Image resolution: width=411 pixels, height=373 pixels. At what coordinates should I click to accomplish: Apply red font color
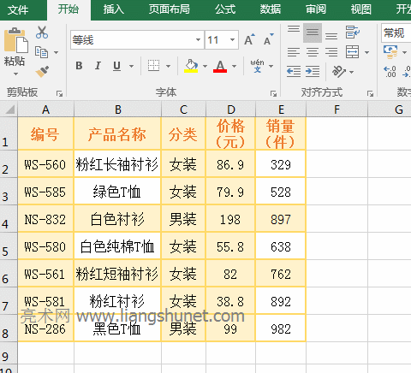click(220, 66)
